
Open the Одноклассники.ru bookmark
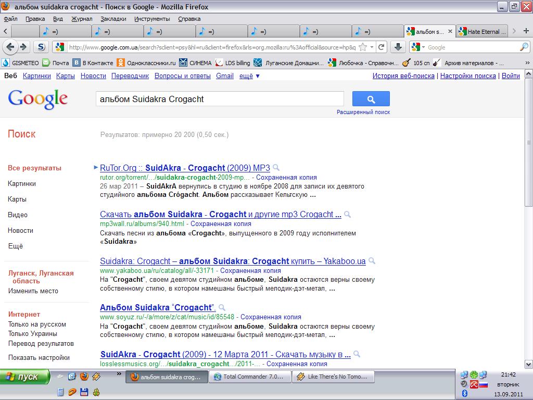[146, 63]
